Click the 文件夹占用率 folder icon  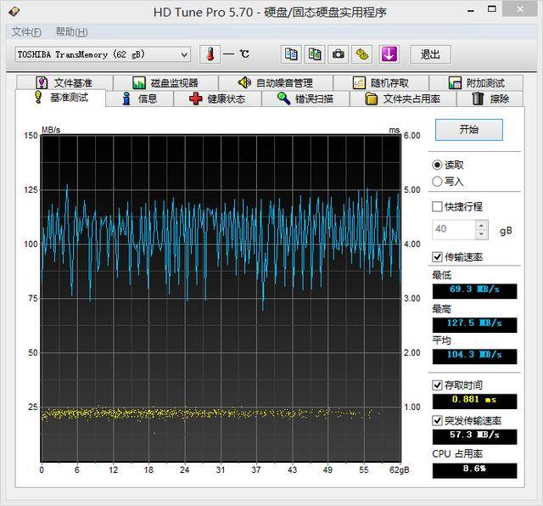pos(372,98)
